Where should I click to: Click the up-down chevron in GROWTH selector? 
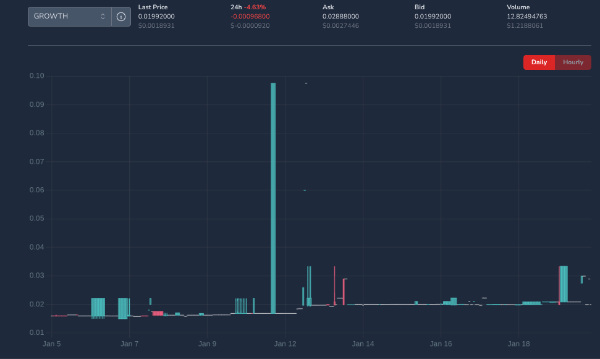point(103,17)
